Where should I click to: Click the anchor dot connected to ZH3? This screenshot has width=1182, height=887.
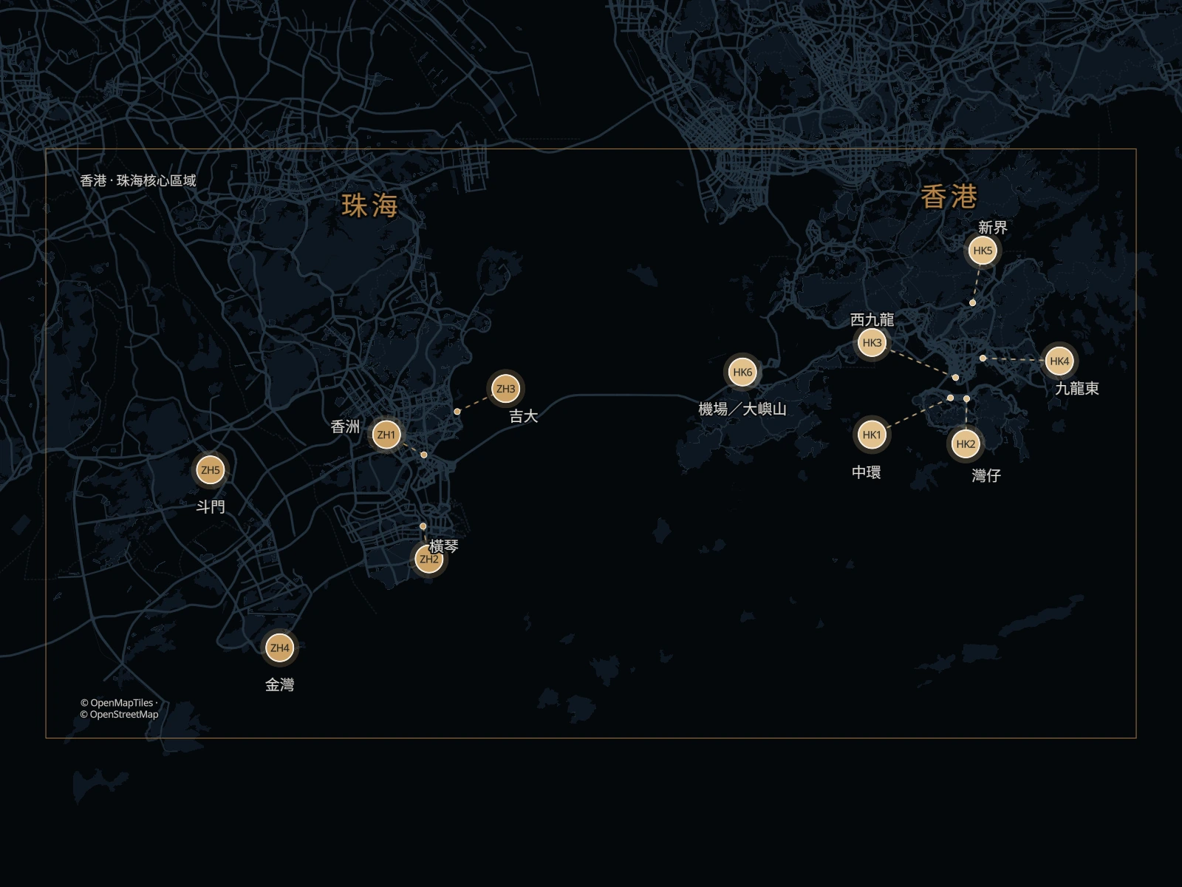coord(457,412)
